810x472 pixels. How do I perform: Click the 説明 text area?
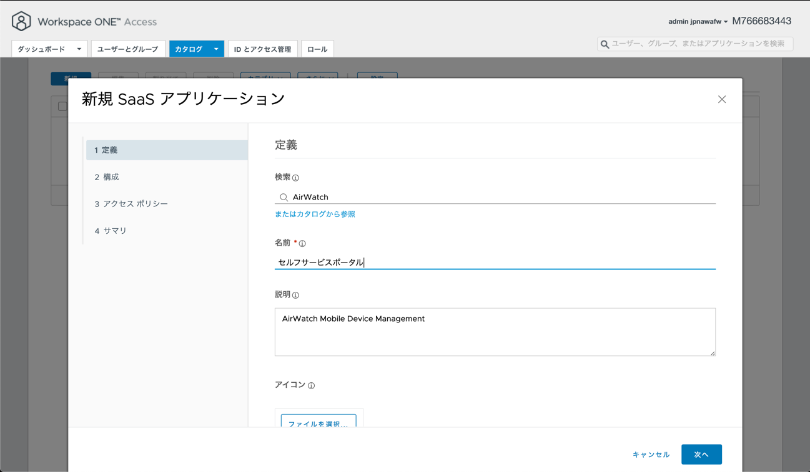[x=495, y=332]
